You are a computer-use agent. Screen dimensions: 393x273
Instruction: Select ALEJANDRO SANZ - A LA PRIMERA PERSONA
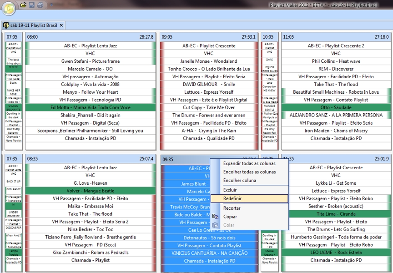click(336, 115)
